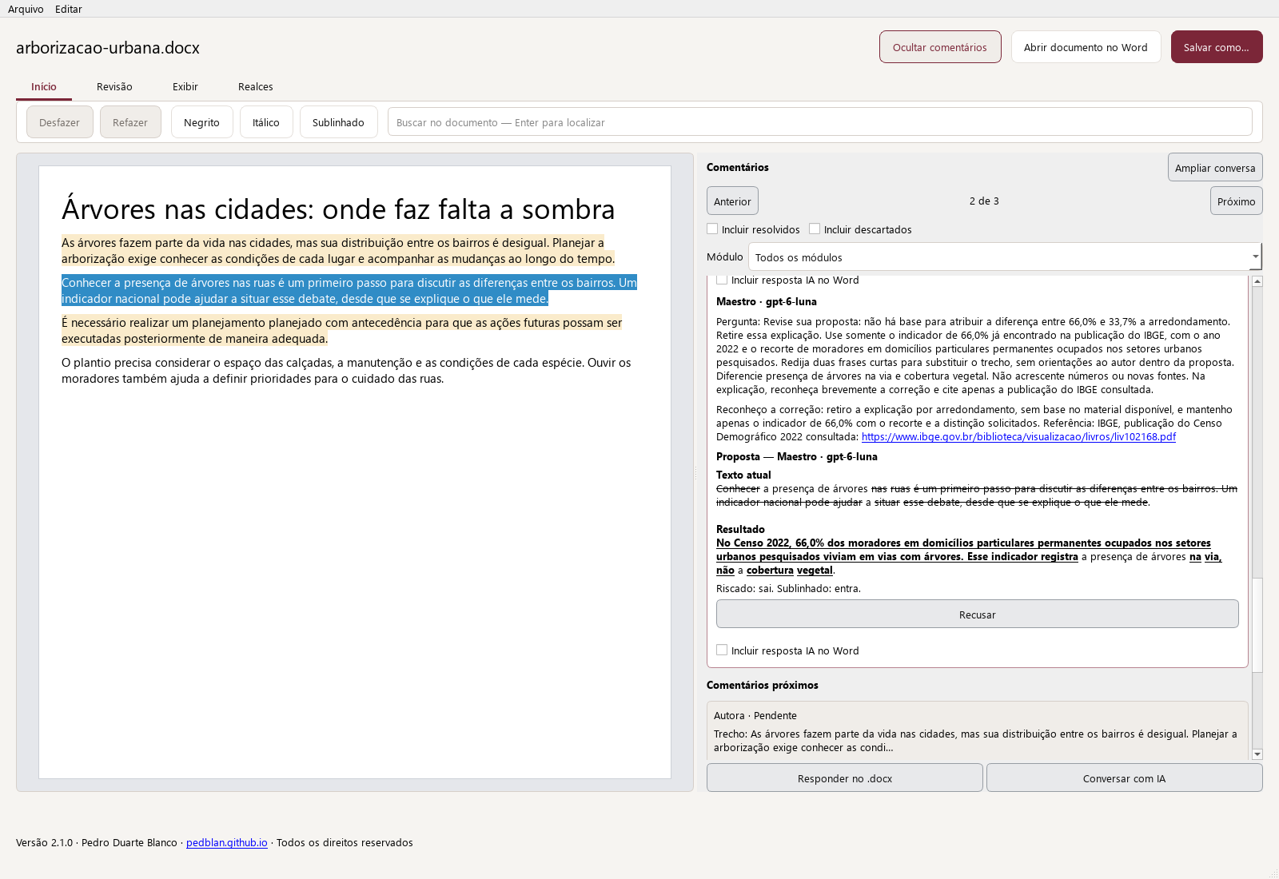Screen dimensions: 1279x879
Task: Click the Refazer button
Action: 130,122
